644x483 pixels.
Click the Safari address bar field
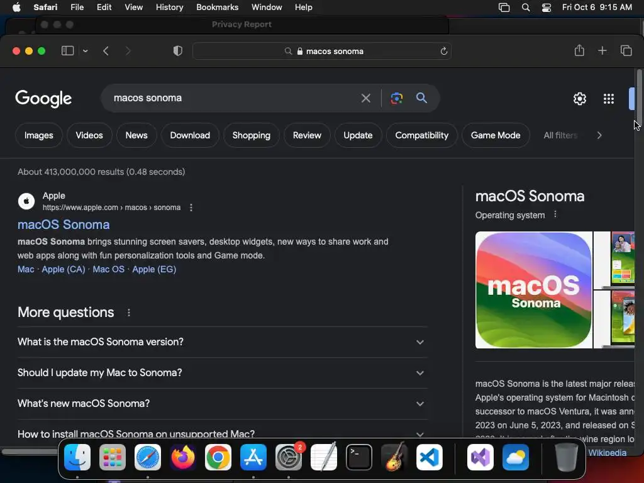click(x=322, y=52)
